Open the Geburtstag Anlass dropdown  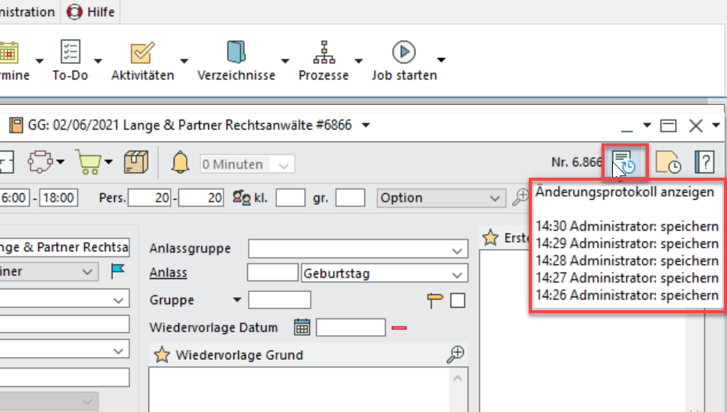458,274
